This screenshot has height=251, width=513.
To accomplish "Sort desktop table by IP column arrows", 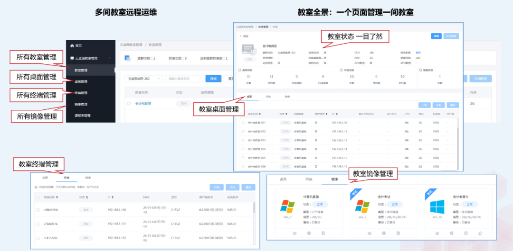I will click(x=337, y=114).
